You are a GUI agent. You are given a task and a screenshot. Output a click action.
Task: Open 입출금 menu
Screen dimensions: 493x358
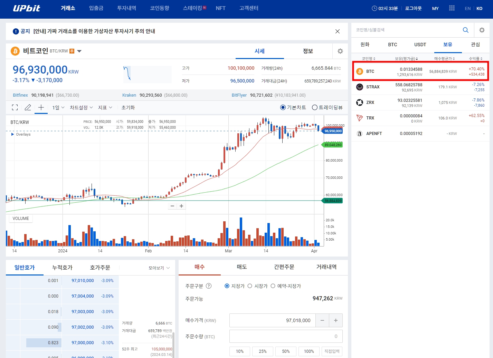tap(96, 8)
